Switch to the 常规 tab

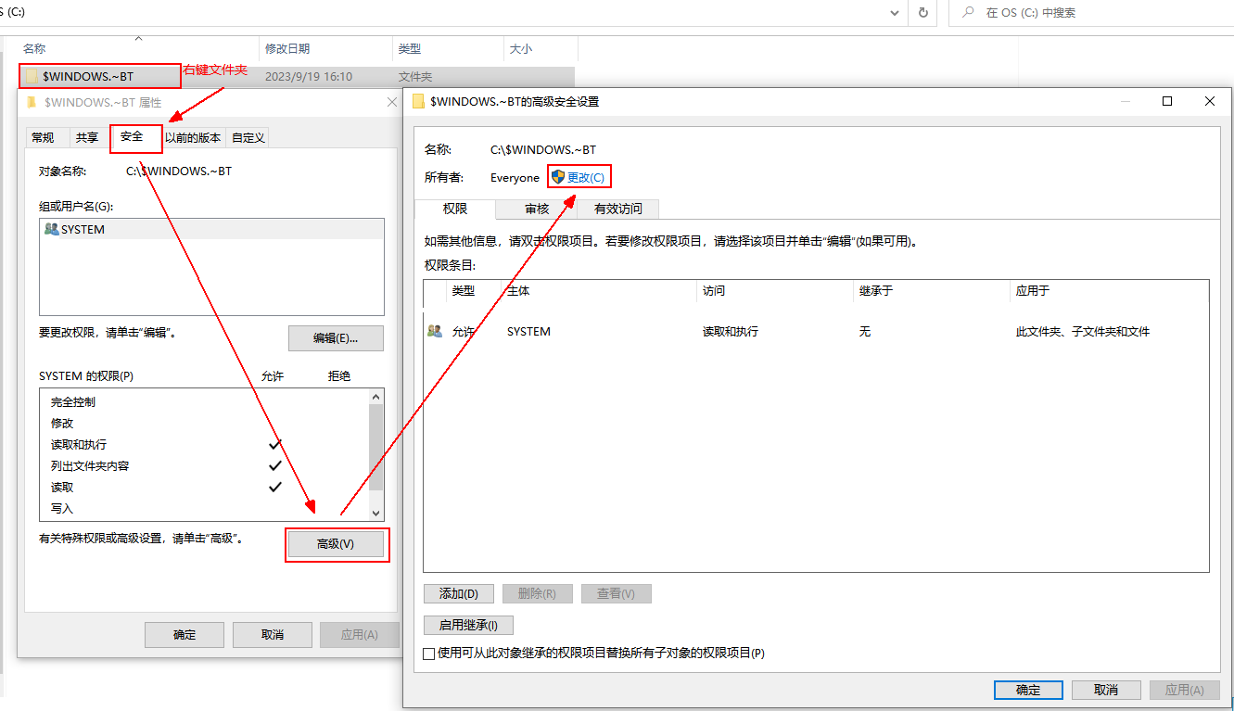pyautogui.click(x=43, y=137)
